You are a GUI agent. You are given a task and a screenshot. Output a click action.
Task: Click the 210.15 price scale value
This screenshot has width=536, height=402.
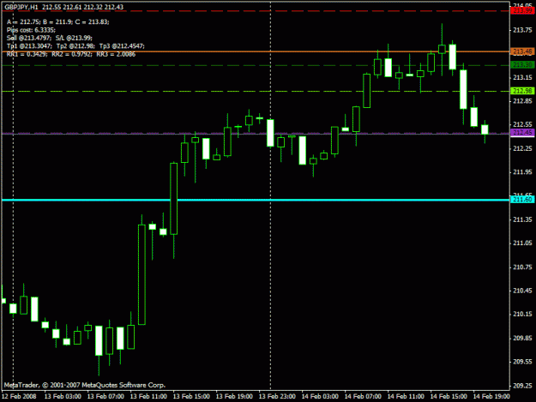[x=522, y=314]
